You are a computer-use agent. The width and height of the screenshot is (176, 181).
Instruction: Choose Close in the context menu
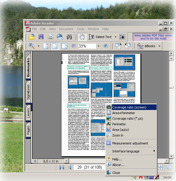[x=131, y=173]
